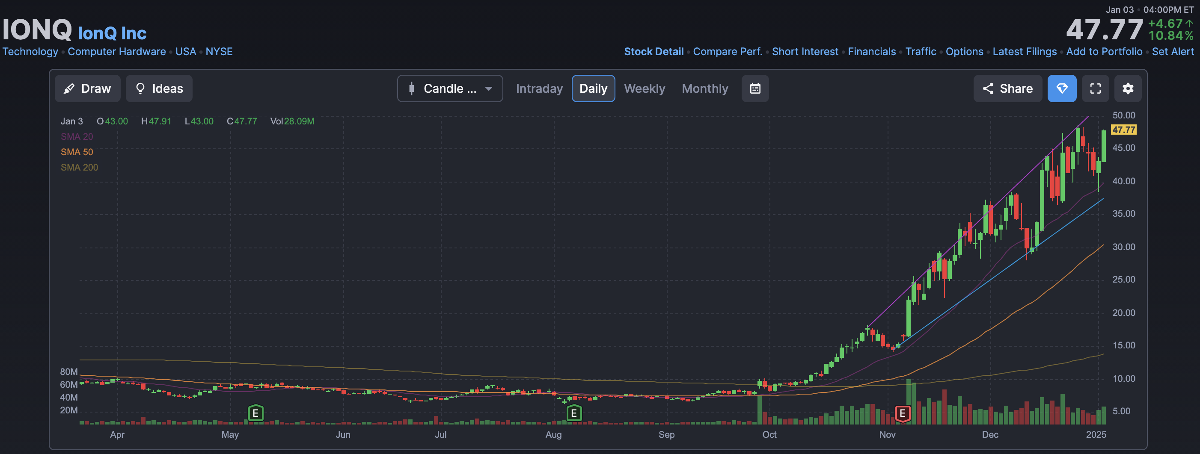
Task: Click the 50.00 price axis label
Action: (x=1123, y=115)
